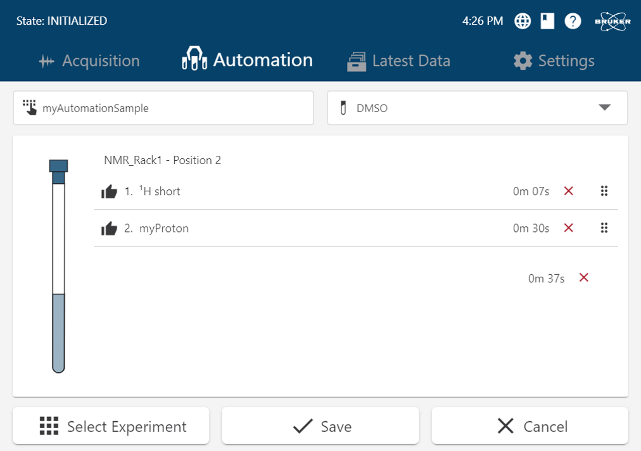This screenshot has height=451, width=641.
Task: Click the drag handle for myProton
Action: click(x=604, y=228)
